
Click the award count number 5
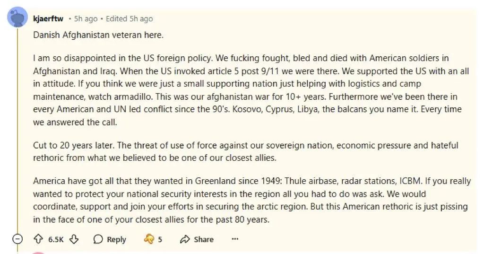pyautogui.click(x=160, y=239)
